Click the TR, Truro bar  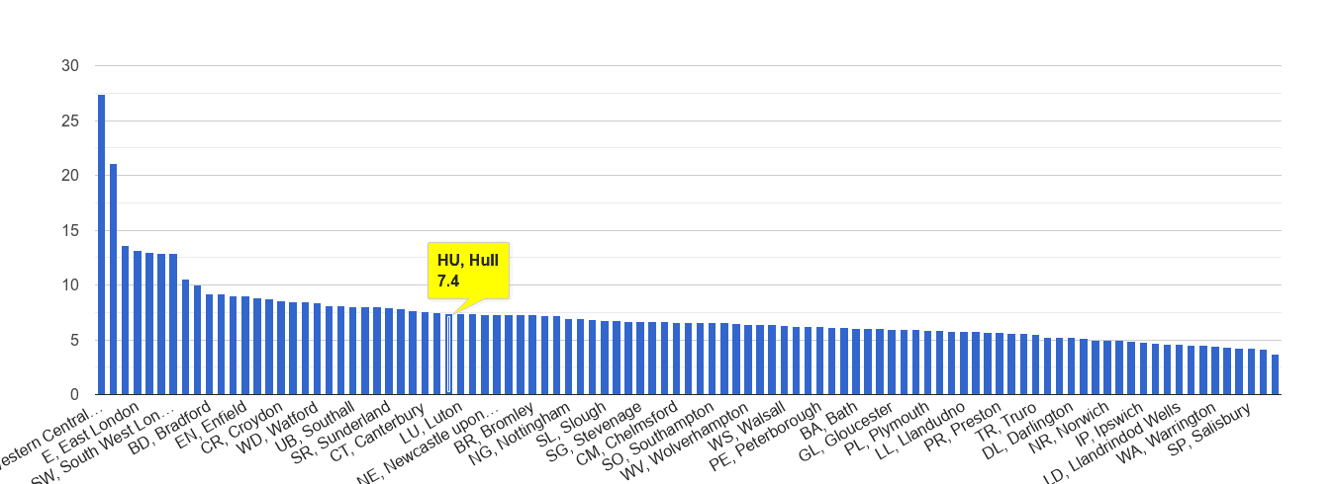1035,365
